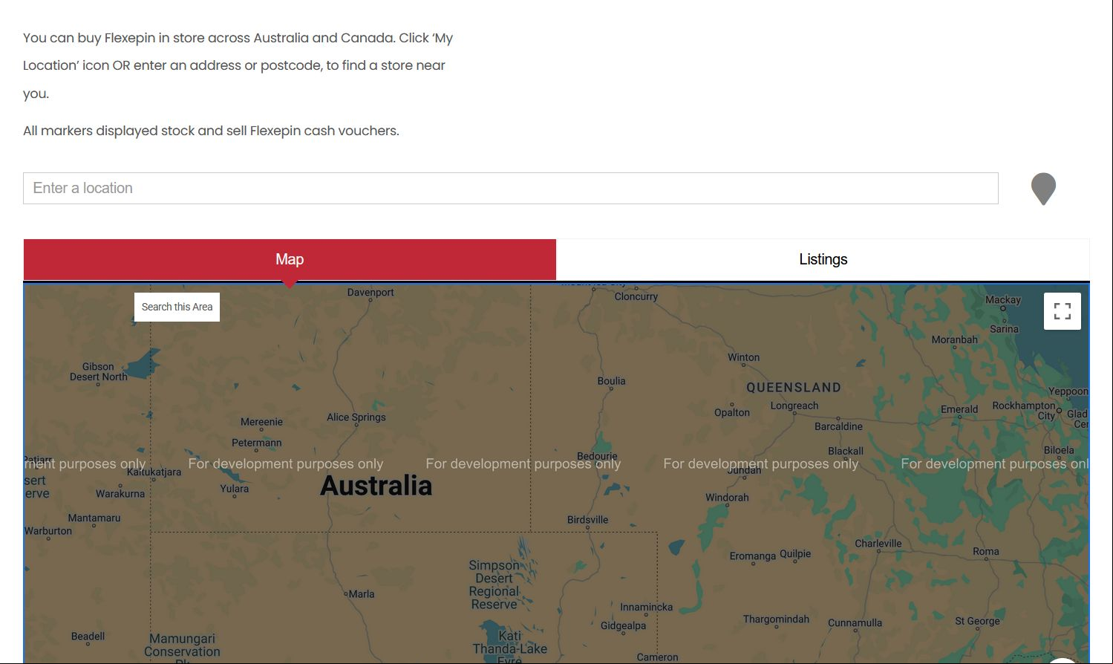
Task: Click Marla on the map
Action: pos(362,594)
